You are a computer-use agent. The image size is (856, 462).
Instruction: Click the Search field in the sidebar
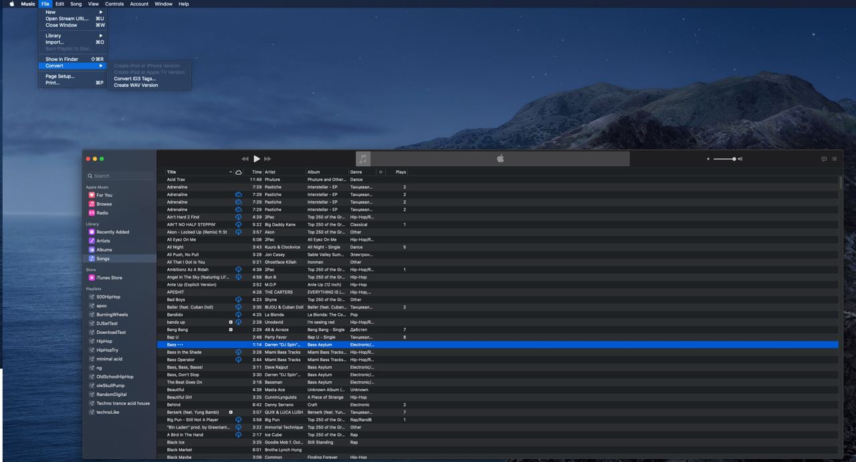coord(120,176)
